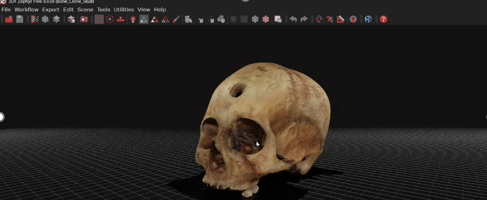Expand the Scene menu
The image size is (487, 200).
(86, 9)
